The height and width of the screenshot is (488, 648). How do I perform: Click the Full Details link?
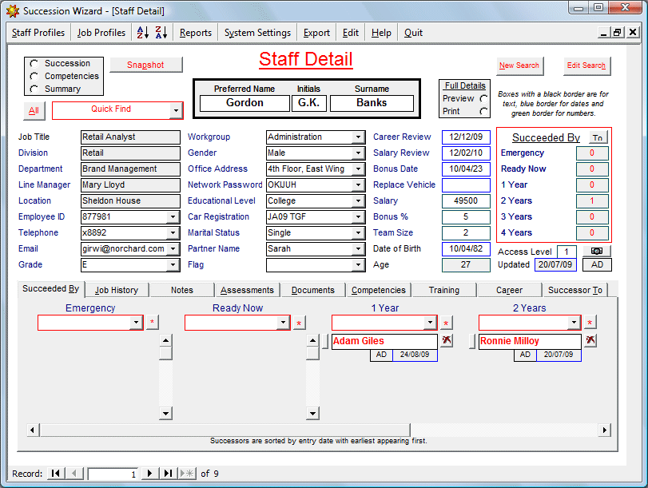[x=465, y=85]
